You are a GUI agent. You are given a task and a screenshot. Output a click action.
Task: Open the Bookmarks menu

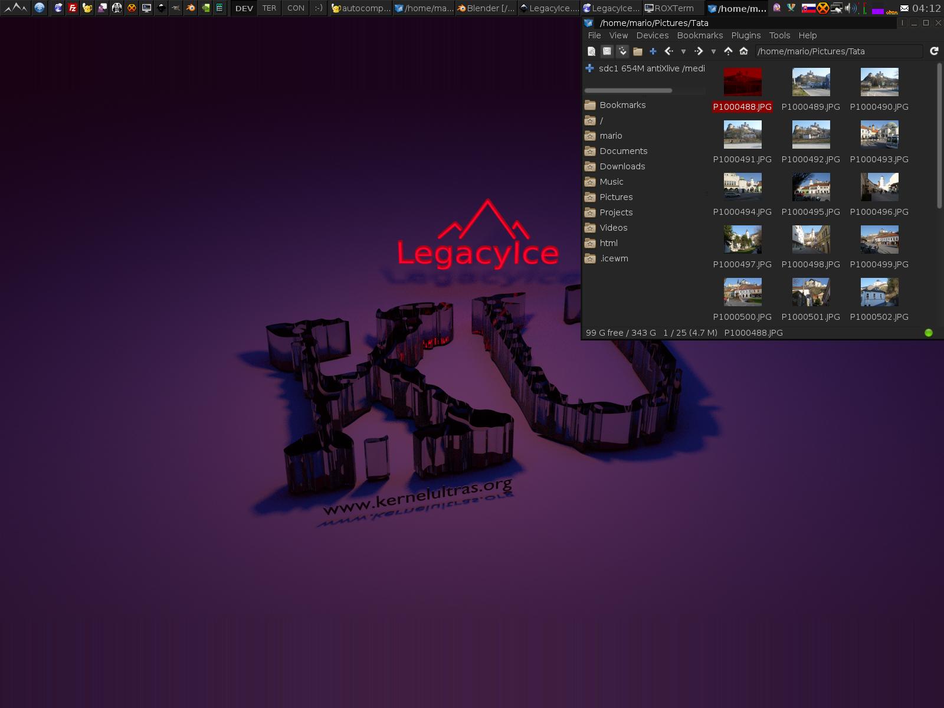[700, 35]
